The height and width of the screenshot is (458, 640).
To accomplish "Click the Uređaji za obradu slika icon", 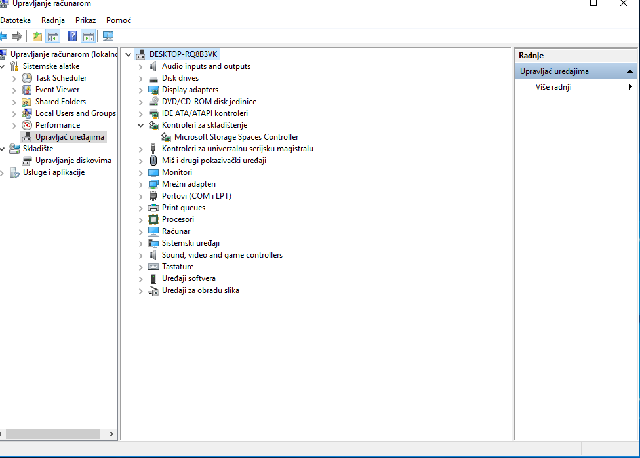I will click(153, 290).
